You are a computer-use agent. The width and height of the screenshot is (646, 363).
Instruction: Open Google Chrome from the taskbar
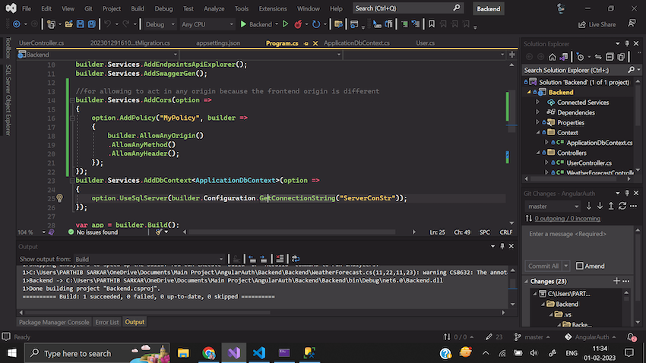click(x=209, y=353)
